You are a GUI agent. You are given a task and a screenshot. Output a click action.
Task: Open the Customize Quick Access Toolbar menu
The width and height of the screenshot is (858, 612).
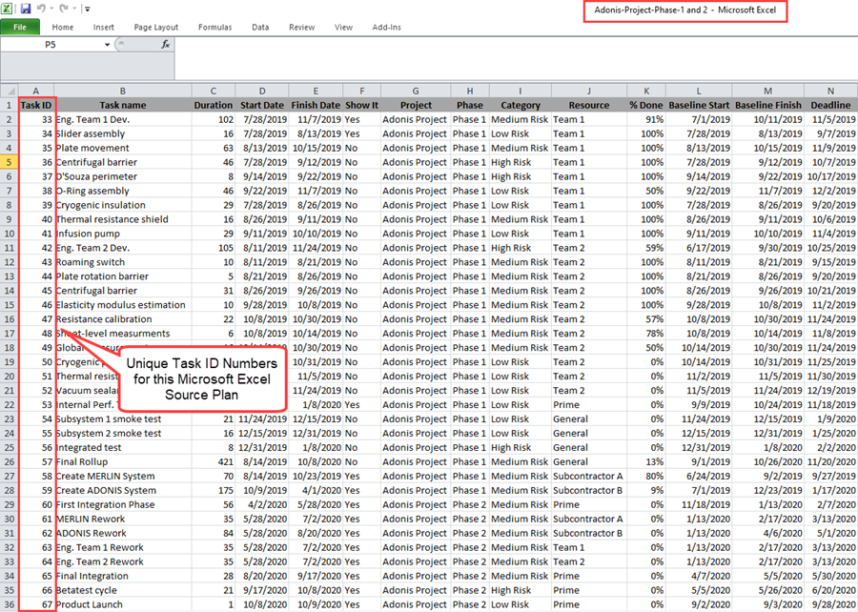pos(86,9)
